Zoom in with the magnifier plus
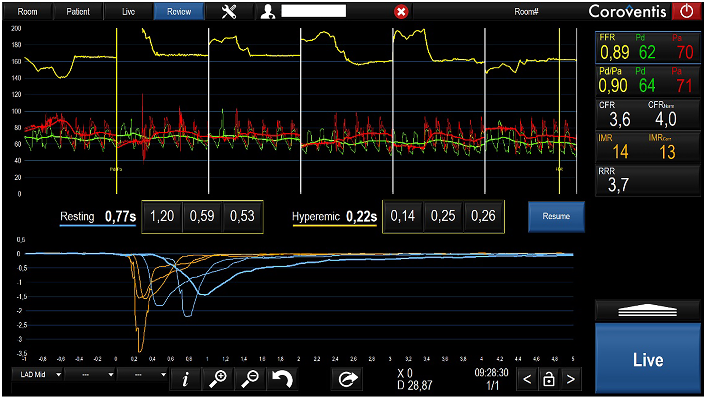 pos(218,379)
